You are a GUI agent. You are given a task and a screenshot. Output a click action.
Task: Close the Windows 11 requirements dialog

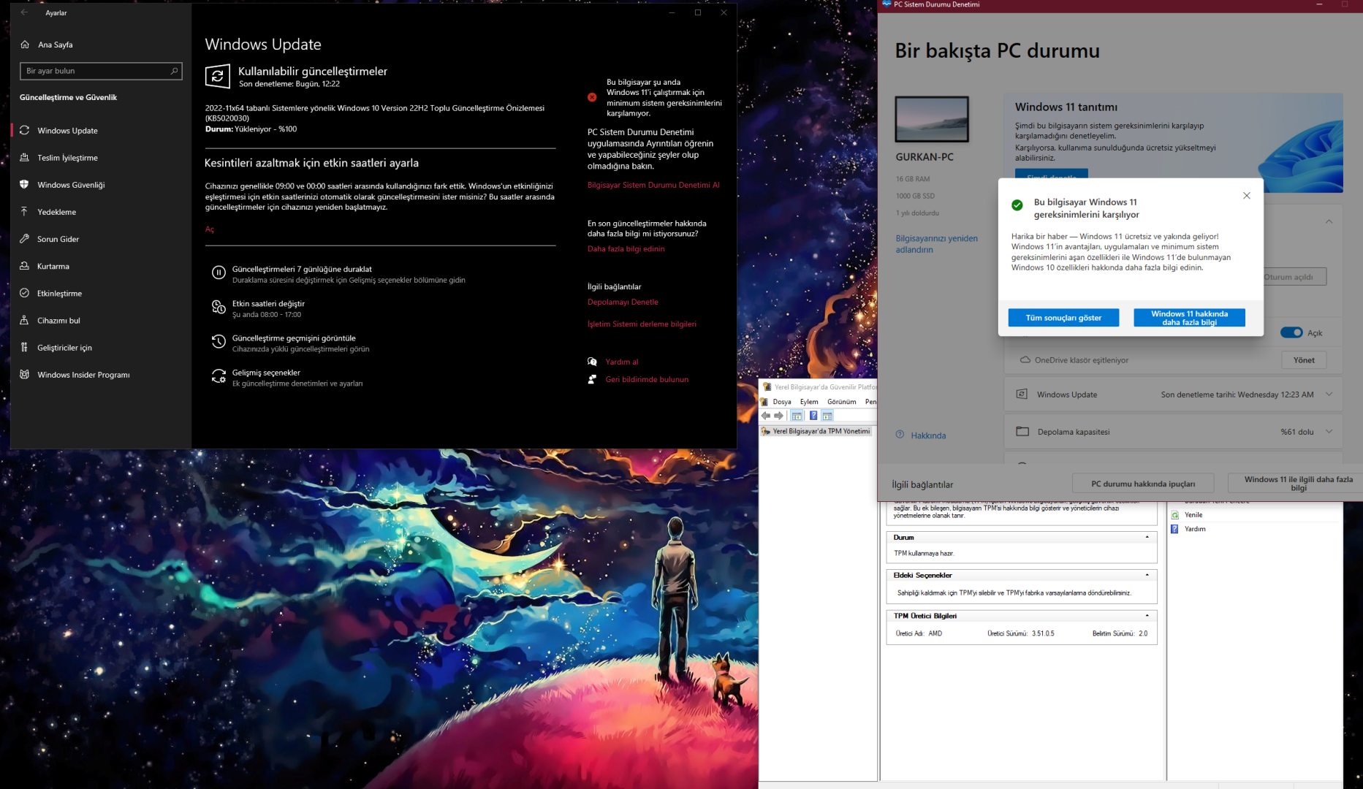(x=1247, y=196)
